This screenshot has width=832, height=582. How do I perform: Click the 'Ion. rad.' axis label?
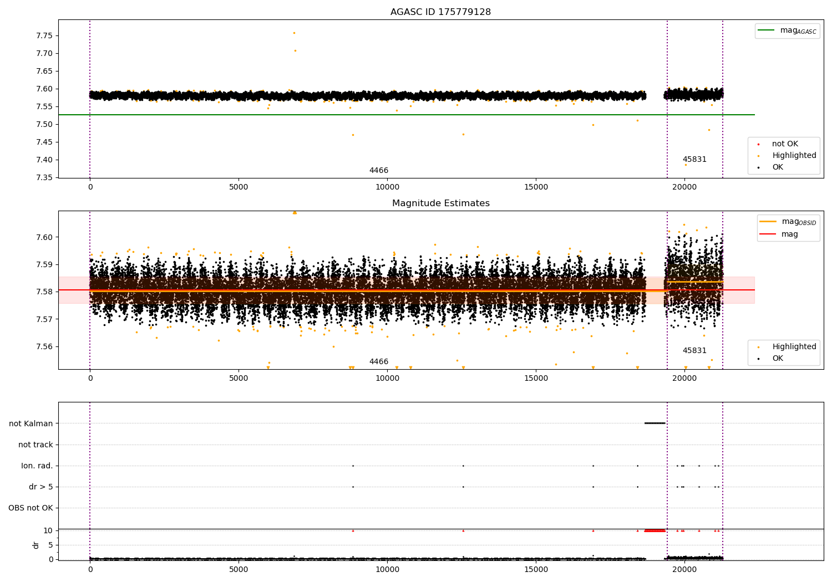(37, 466)
